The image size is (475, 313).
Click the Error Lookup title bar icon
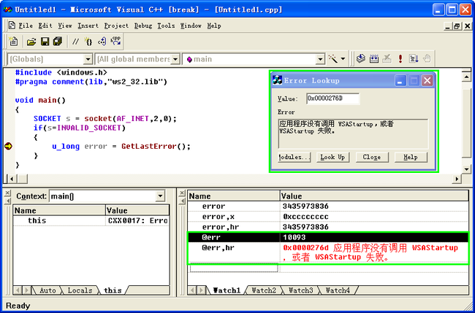click(277, 80)
